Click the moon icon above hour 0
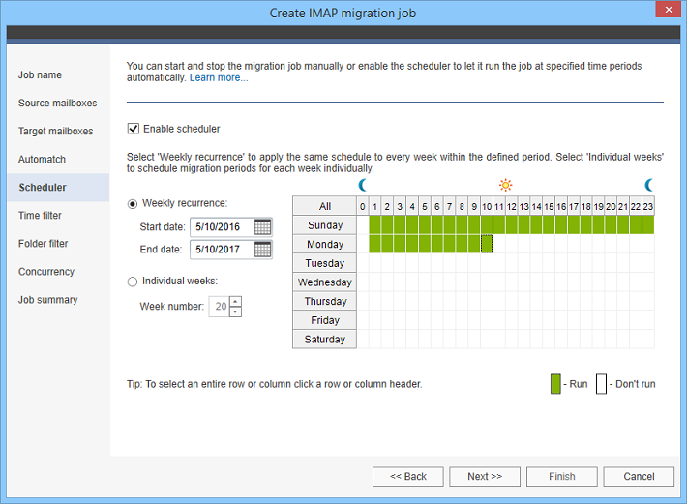Image resolution: width=687 pixels, height=504 pixels. (x=362, y=185)
